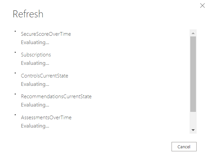The width and height of the screenshot is (209, 162).
Task: Click the bullet beside Subscriptions
Action: [x=15, y=52]
